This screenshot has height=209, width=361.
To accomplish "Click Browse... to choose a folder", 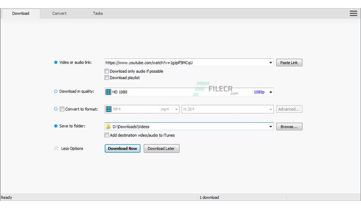I will [289, 127].
